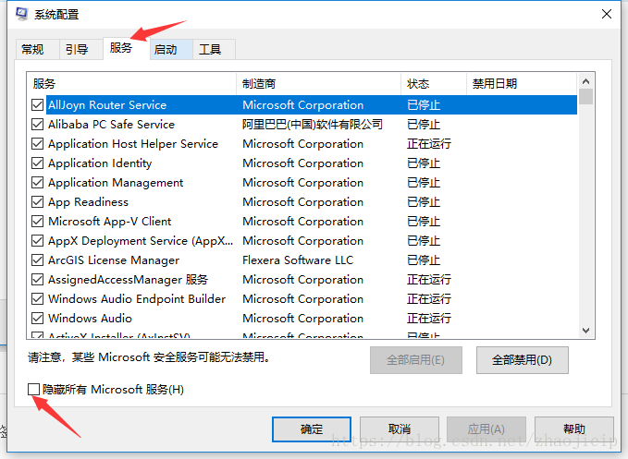
Task: Toggle App Readiness checkbox
Action: pos(37,202)
